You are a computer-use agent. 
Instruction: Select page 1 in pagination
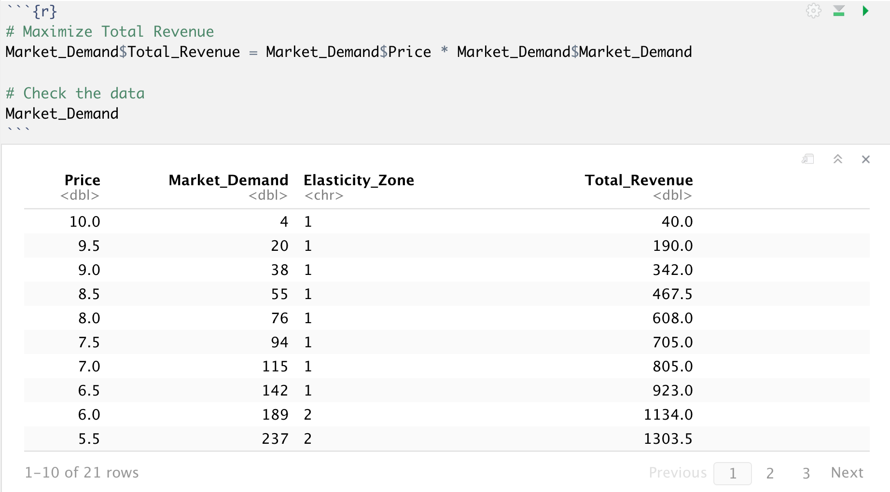pyautogui.click(x=732, y=473)
